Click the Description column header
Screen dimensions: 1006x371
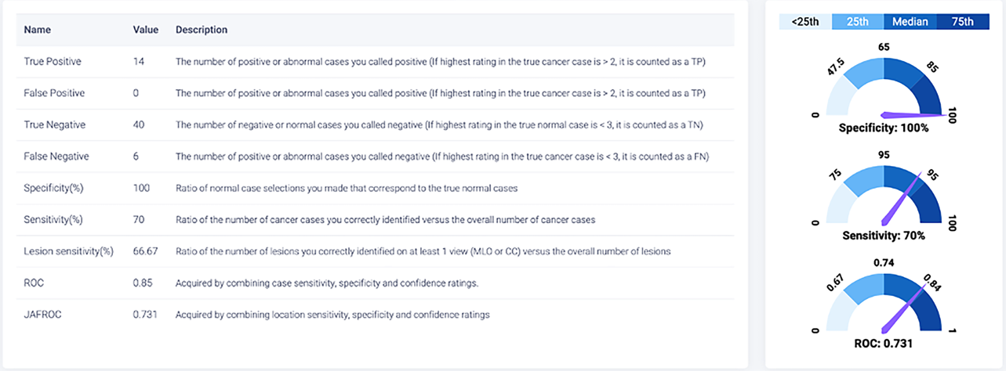pyautogui.click(x=202, y=30)
